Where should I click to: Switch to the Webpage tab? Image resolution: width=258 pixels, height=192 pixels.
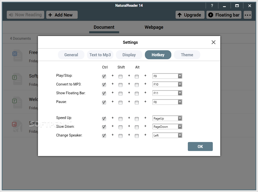154,27
